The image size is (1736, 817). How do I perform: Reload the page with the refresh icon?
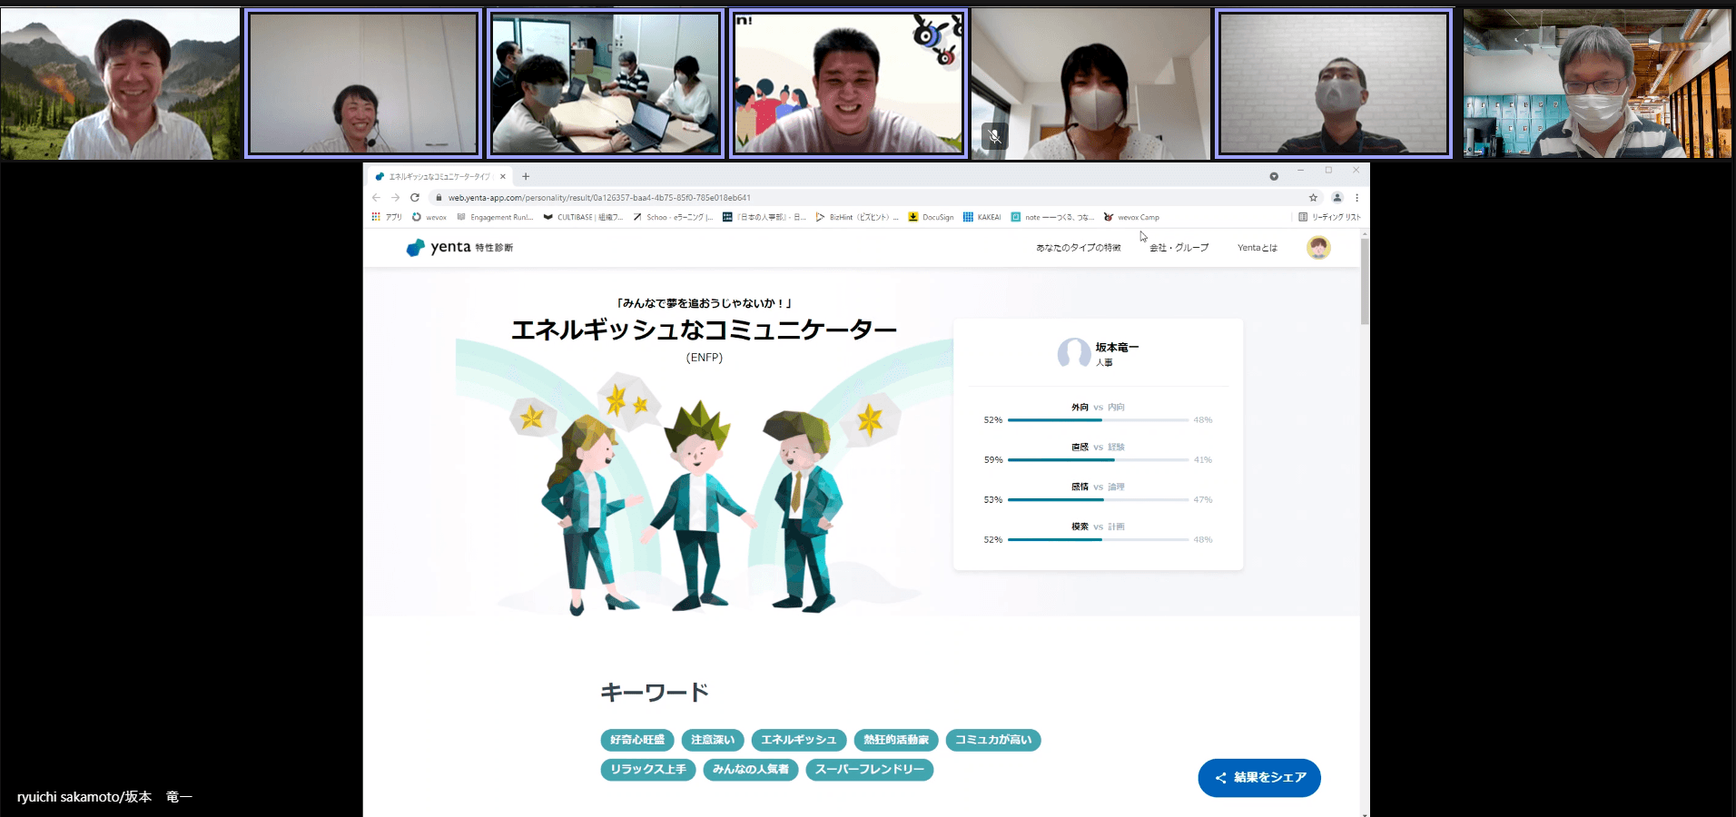[x=415, y=197]
